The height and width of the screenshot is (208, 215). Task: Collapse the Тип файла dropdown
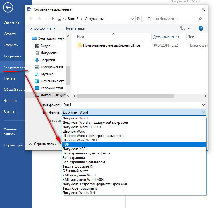(x=203, y=112)
